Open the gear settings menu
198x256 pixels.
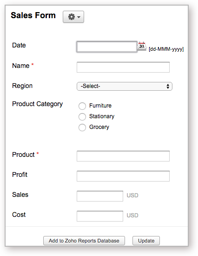click(x=73, y=17)
